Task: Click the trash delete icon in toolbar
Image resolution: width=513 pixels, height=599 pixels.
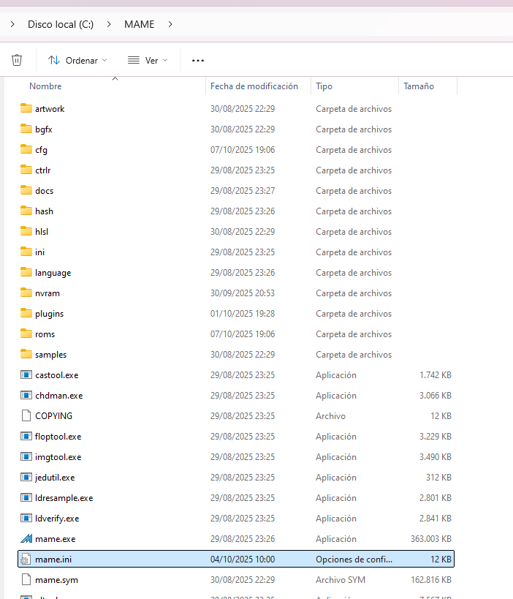Action: pos(17,60)
